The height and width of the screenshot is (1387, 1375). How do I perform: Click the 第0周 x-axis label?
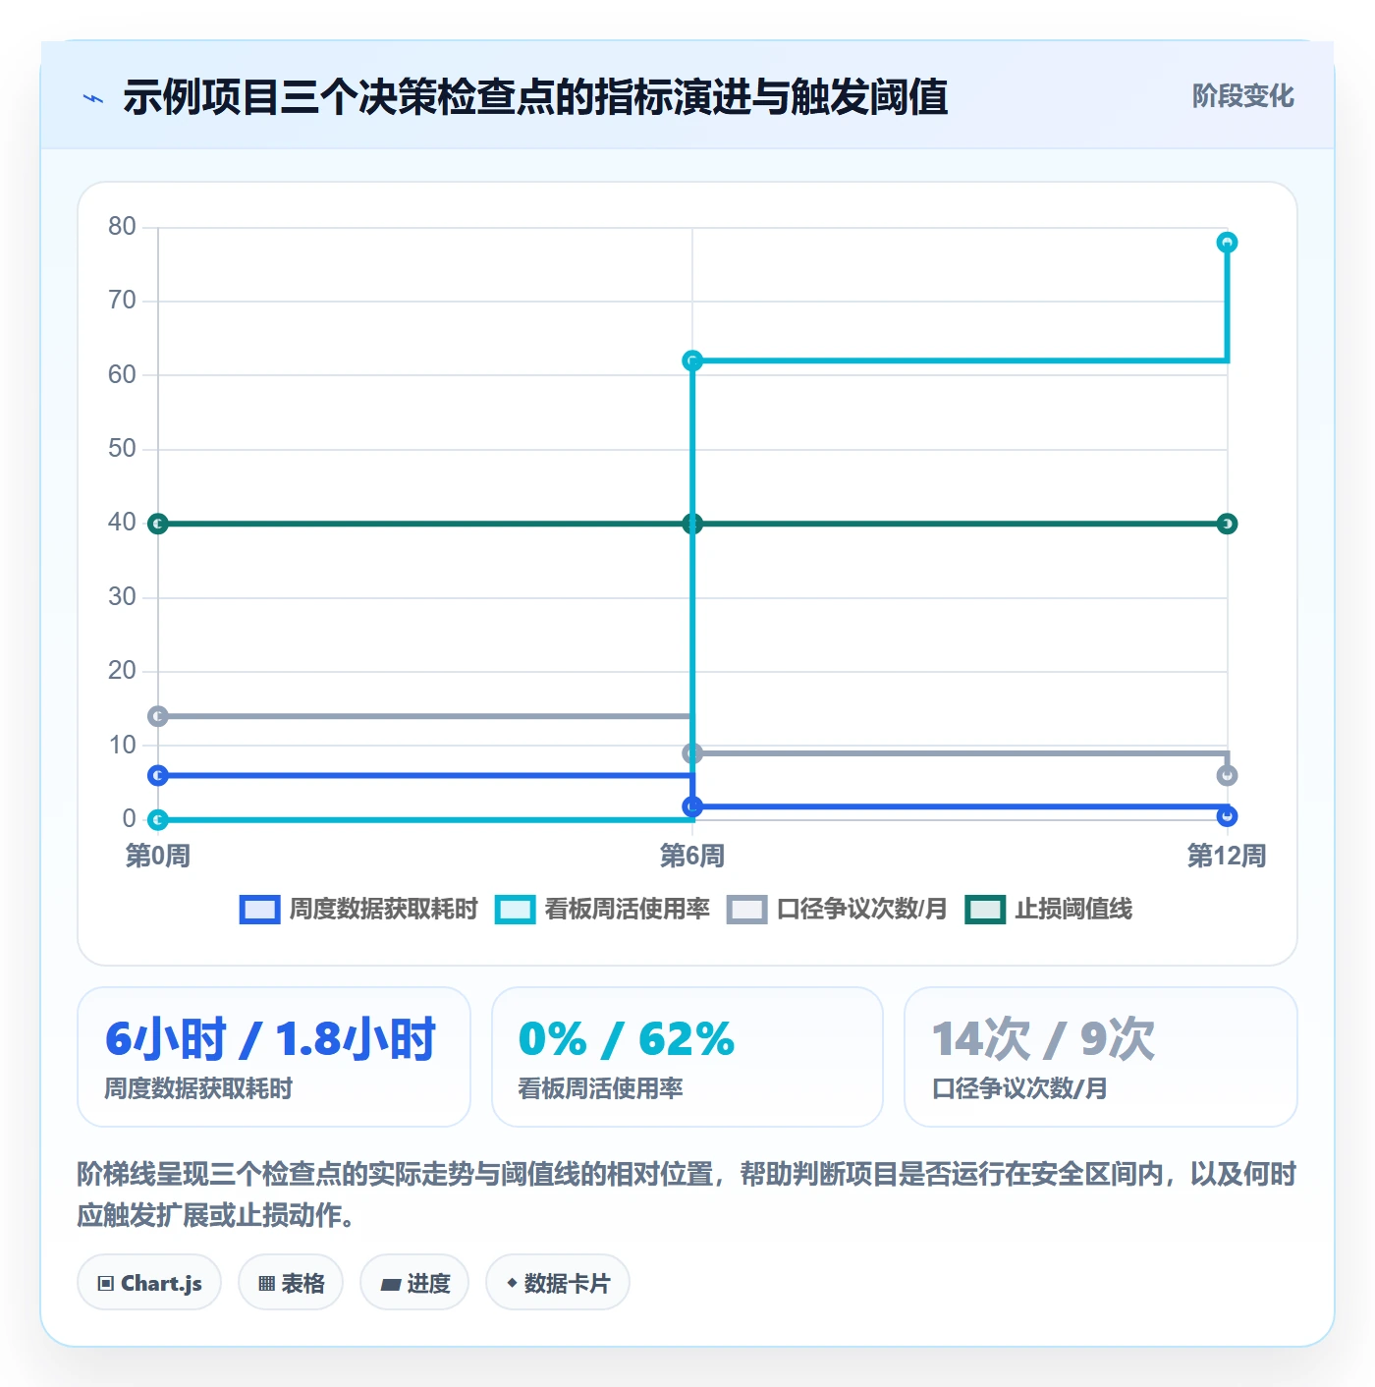[x=158, y=856]
